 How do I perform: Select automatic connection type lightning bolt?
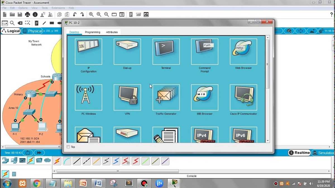click(x=57, y=161)
